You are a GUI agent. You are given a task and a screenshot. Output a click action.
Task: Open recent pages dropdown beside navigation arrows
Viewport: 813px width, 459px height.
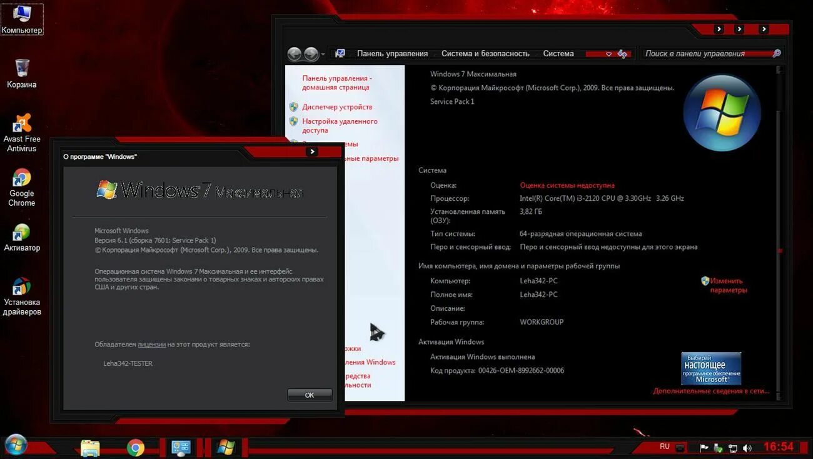point(323,54)
